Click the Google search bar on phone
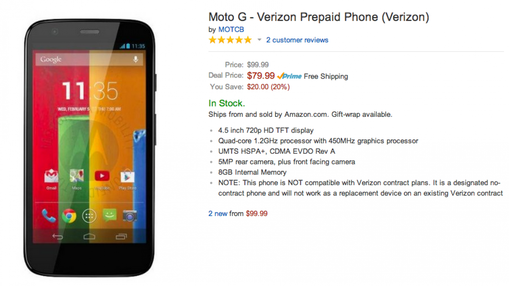 [x=84, y=60]
